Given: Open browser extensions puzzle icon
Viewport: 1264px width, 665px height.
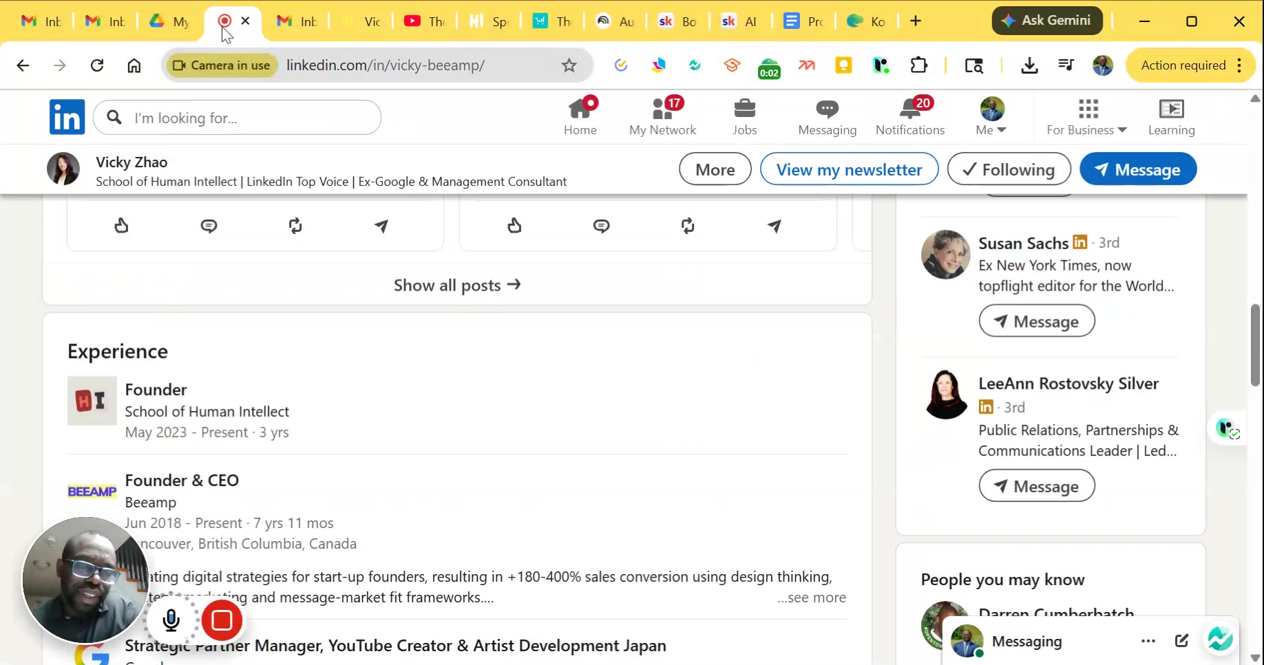Looking at the screenshot, I should (918, 65).
